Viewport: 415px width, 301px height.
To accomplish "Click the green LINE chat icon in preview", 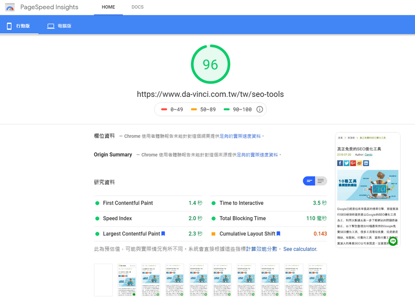I will pyautogui.click(x=393, y=241).
